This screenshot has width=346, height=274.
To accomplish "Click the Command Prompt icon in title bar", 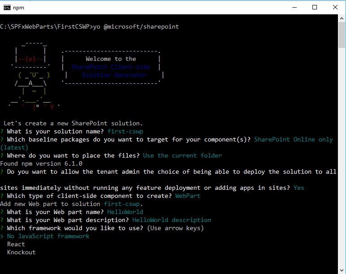I will click(7, 7).
